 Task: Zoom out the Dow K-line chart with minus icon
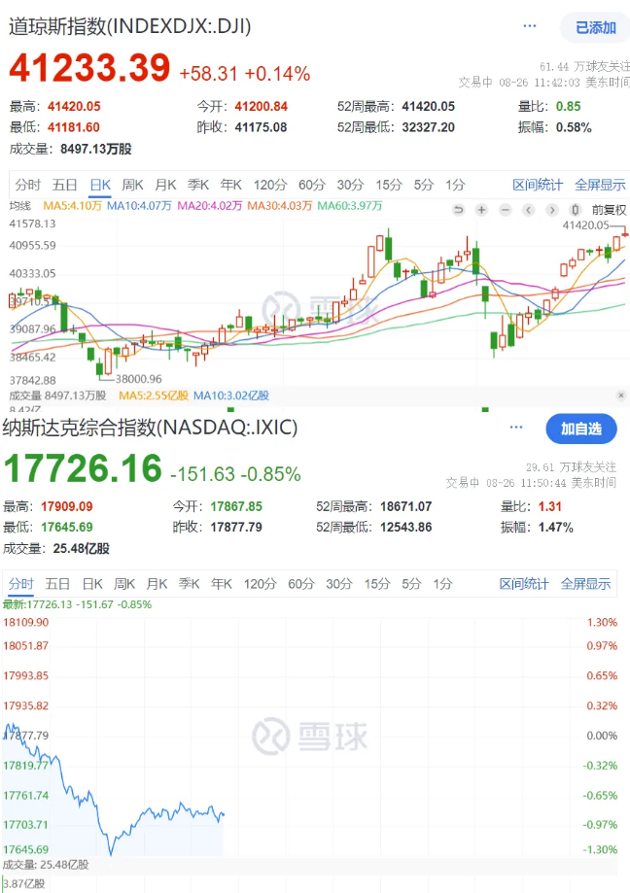506,210
